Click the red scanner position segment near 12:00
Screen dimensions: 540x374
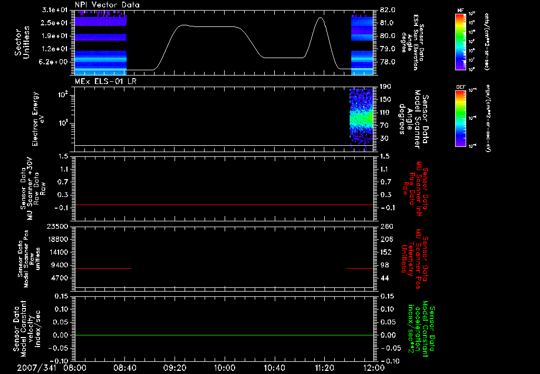click(360, 268)
